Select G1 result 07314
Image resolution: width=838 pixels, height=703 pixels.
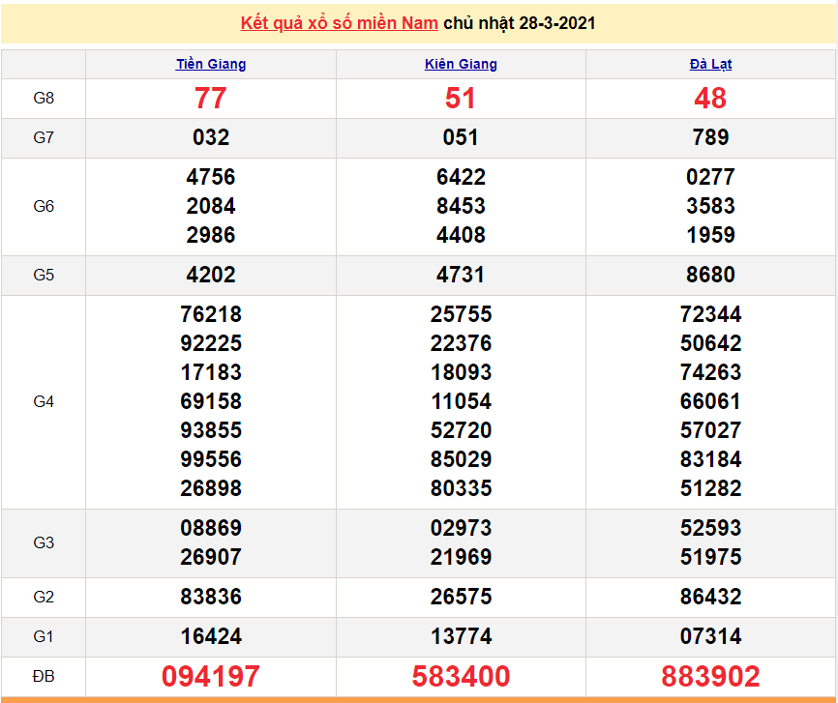[x=710, y=636]
